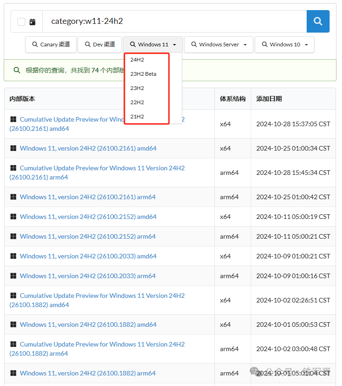
Task: Click Windows logo icon beside 24H2 (26100.2161) arm64
Action: (13, 197)
